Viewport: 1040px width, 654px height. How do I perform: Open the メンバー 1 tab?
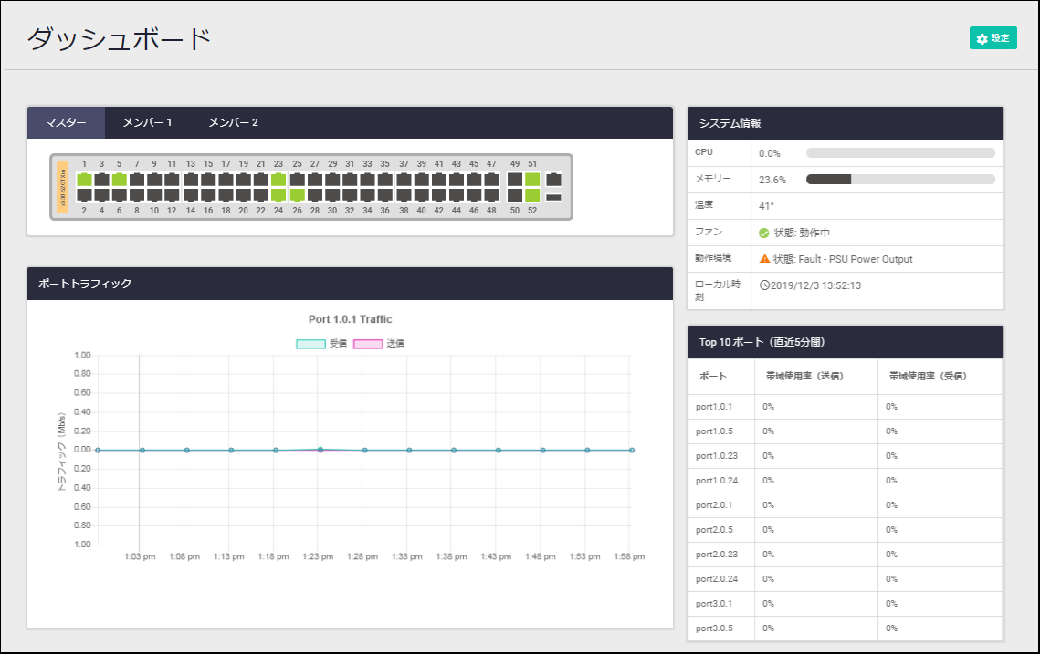(x=147, y=123)
